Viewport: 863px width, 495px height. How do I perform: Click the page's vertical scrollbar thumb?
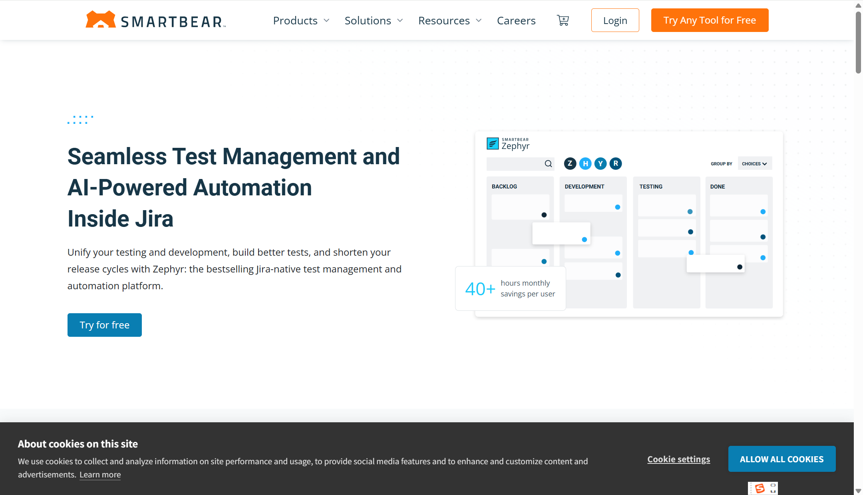pos(858,42)
